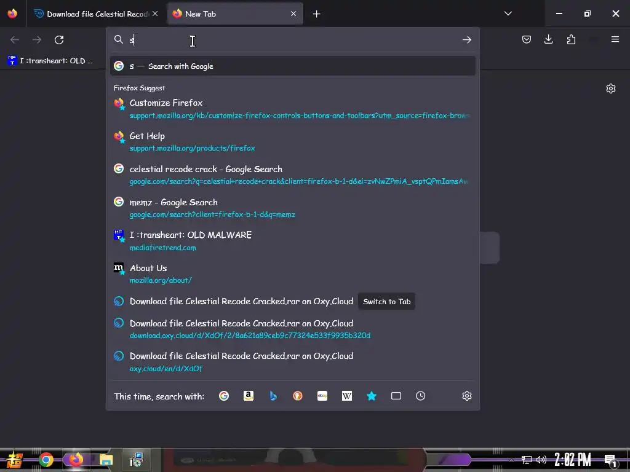Switch to Download file Celestial Recode tab
630x472 pixels.
click(96, 14)
